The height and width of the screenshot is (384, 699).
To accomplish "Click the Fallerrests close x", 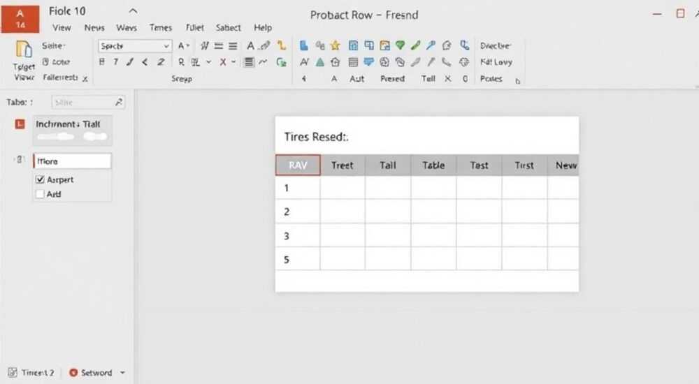I will click(85, 79).
